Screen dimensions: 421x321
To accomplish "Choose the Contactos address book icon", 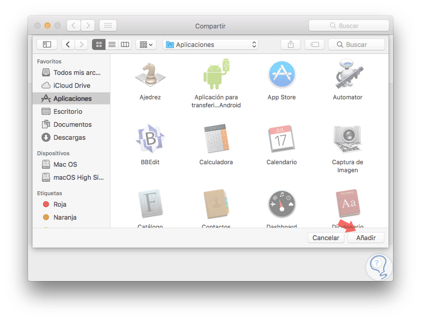I will 216,204.
